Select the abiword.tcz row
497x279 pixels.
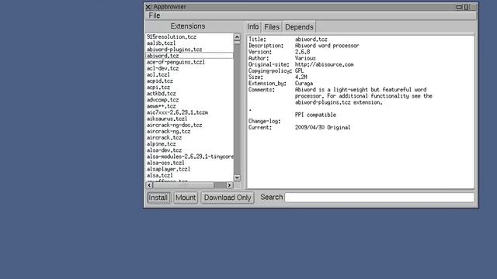pos(189,56)
